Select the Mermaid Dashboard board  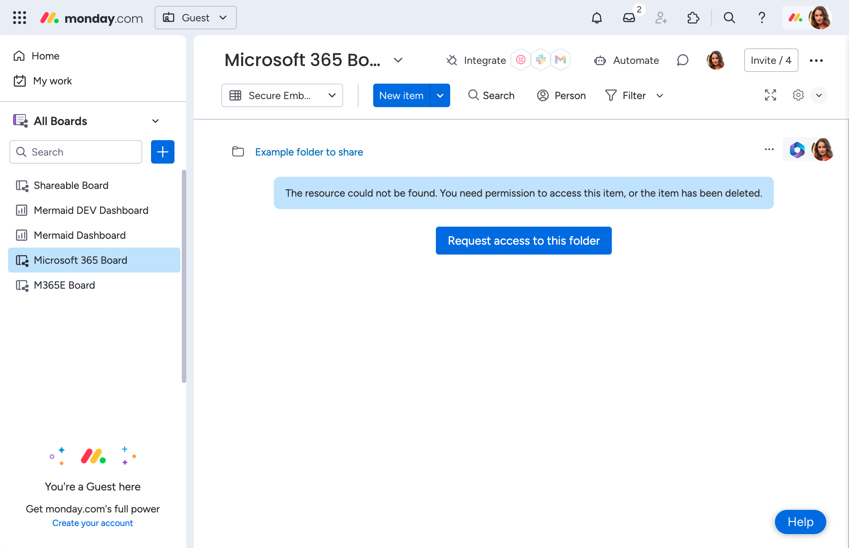coord(80,235)
